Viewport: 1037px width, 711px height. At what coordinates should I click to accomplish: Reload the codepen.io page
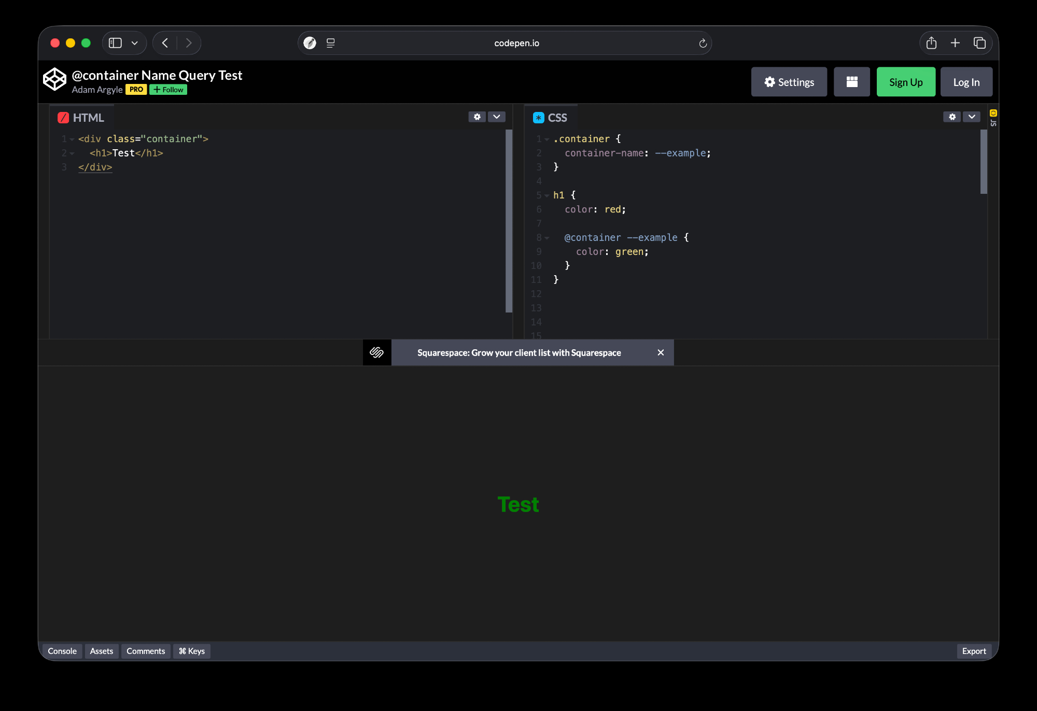coord(703,43)
